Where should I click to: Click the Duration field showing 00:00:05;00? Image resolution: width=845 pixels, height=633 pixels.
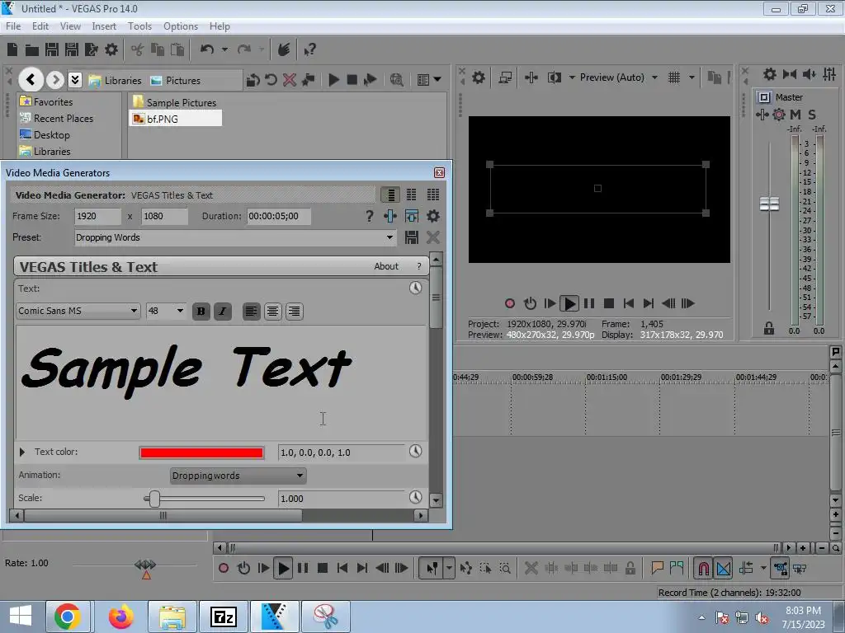[x=279, y=217]
